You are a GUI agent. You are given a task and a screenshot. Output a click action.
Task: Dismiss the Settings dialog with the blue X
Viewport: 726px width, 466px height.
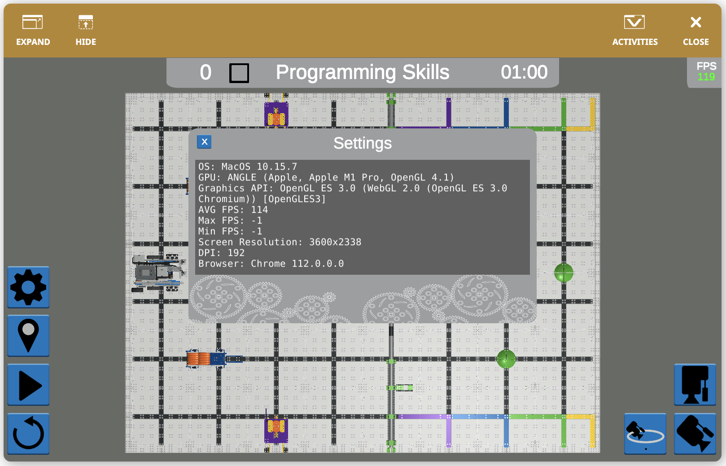click(x=205, y=142)
